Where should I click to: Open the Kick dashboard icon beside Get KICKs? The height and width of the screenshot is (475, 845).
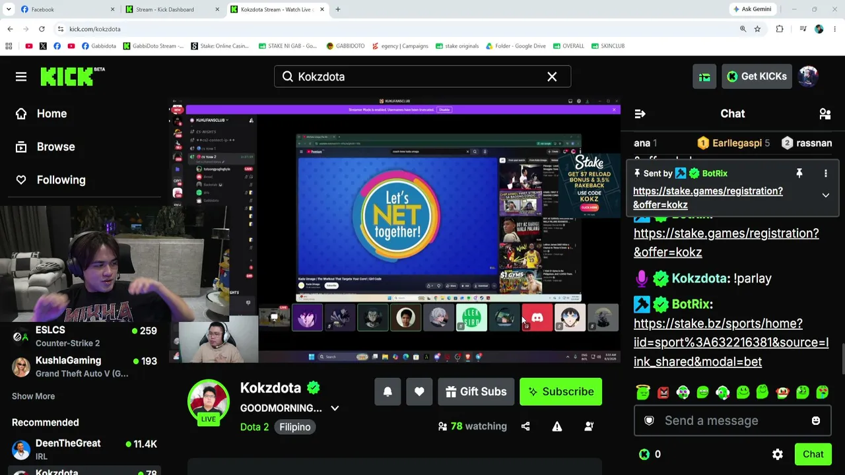click(704, 77)
